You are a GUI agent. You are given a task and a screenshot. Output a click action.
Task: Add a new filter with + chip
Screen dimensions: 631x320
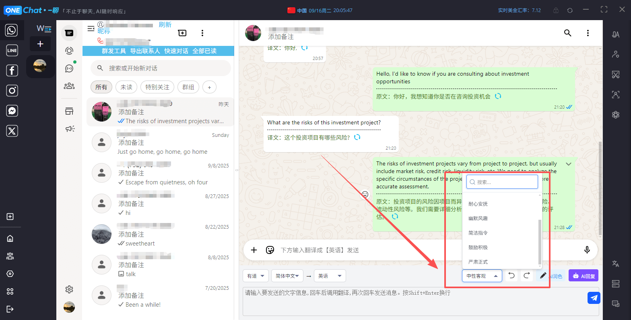[209, 87]
